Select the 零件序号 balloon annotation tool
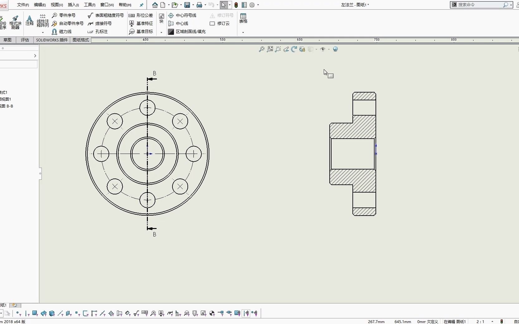This screenshot has width=519, height=324. tap(65, 15)
